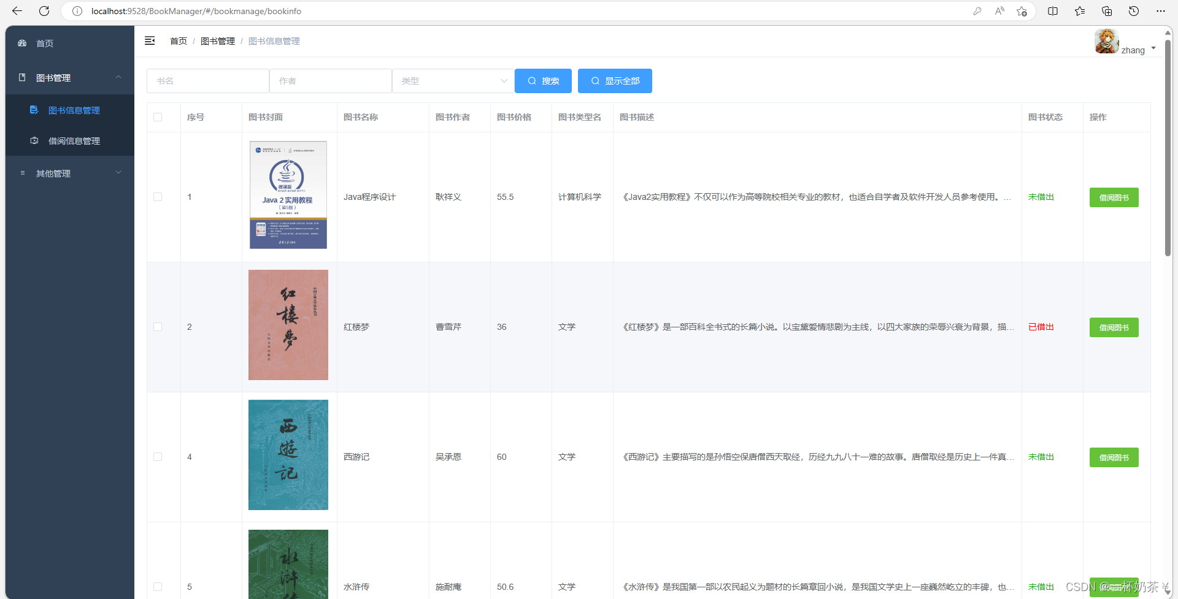Check the row for 水浒传
The image size is (1178, 599).
[158, 587]
